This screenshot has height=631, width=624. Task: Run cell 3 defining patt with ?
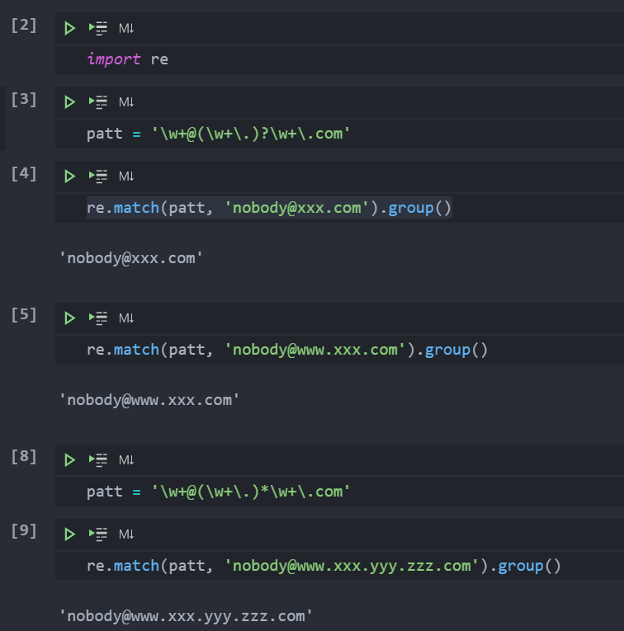pos(69,102)
